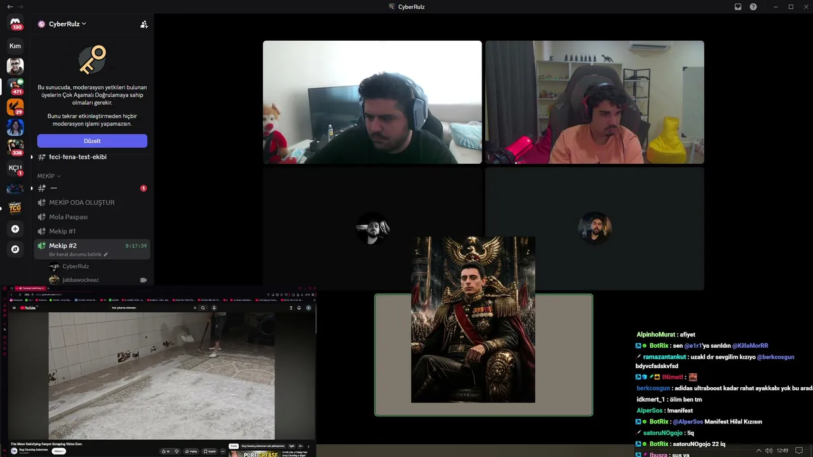Click the invite people icon beside CyberRulz
Viewport: 813px width, 457px height.
coord(144,24)
